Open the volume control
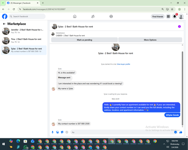Screen dimensions: 188x150 168,147
